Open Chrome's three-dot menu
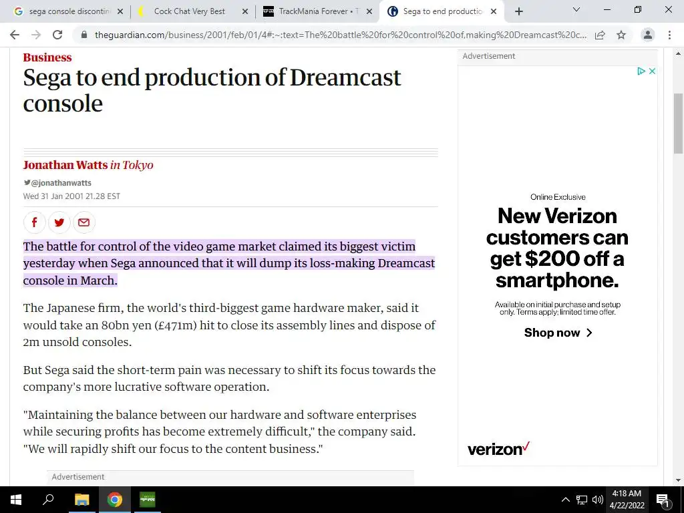This screenshot has width=684, height=513. point(669,35)
